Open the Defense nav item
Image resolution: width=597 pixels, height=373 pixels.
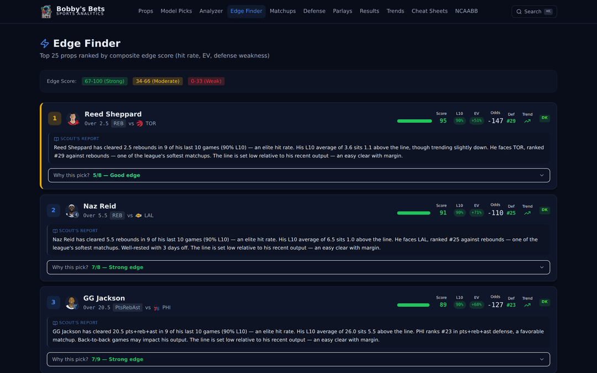tap(315, 12)
